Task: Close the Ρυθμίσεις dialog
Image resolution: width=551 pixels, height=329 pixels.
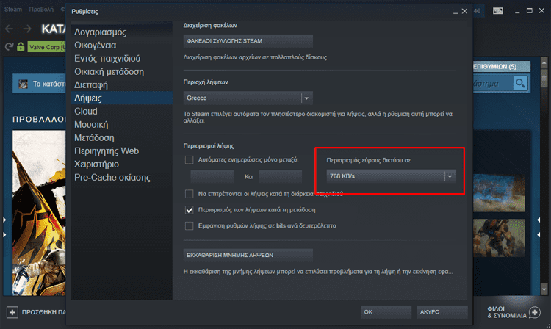Action: [x=464, y=11]
